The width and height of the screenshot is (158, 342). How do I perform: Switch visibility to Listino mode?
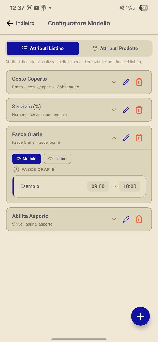coord(57,158)
